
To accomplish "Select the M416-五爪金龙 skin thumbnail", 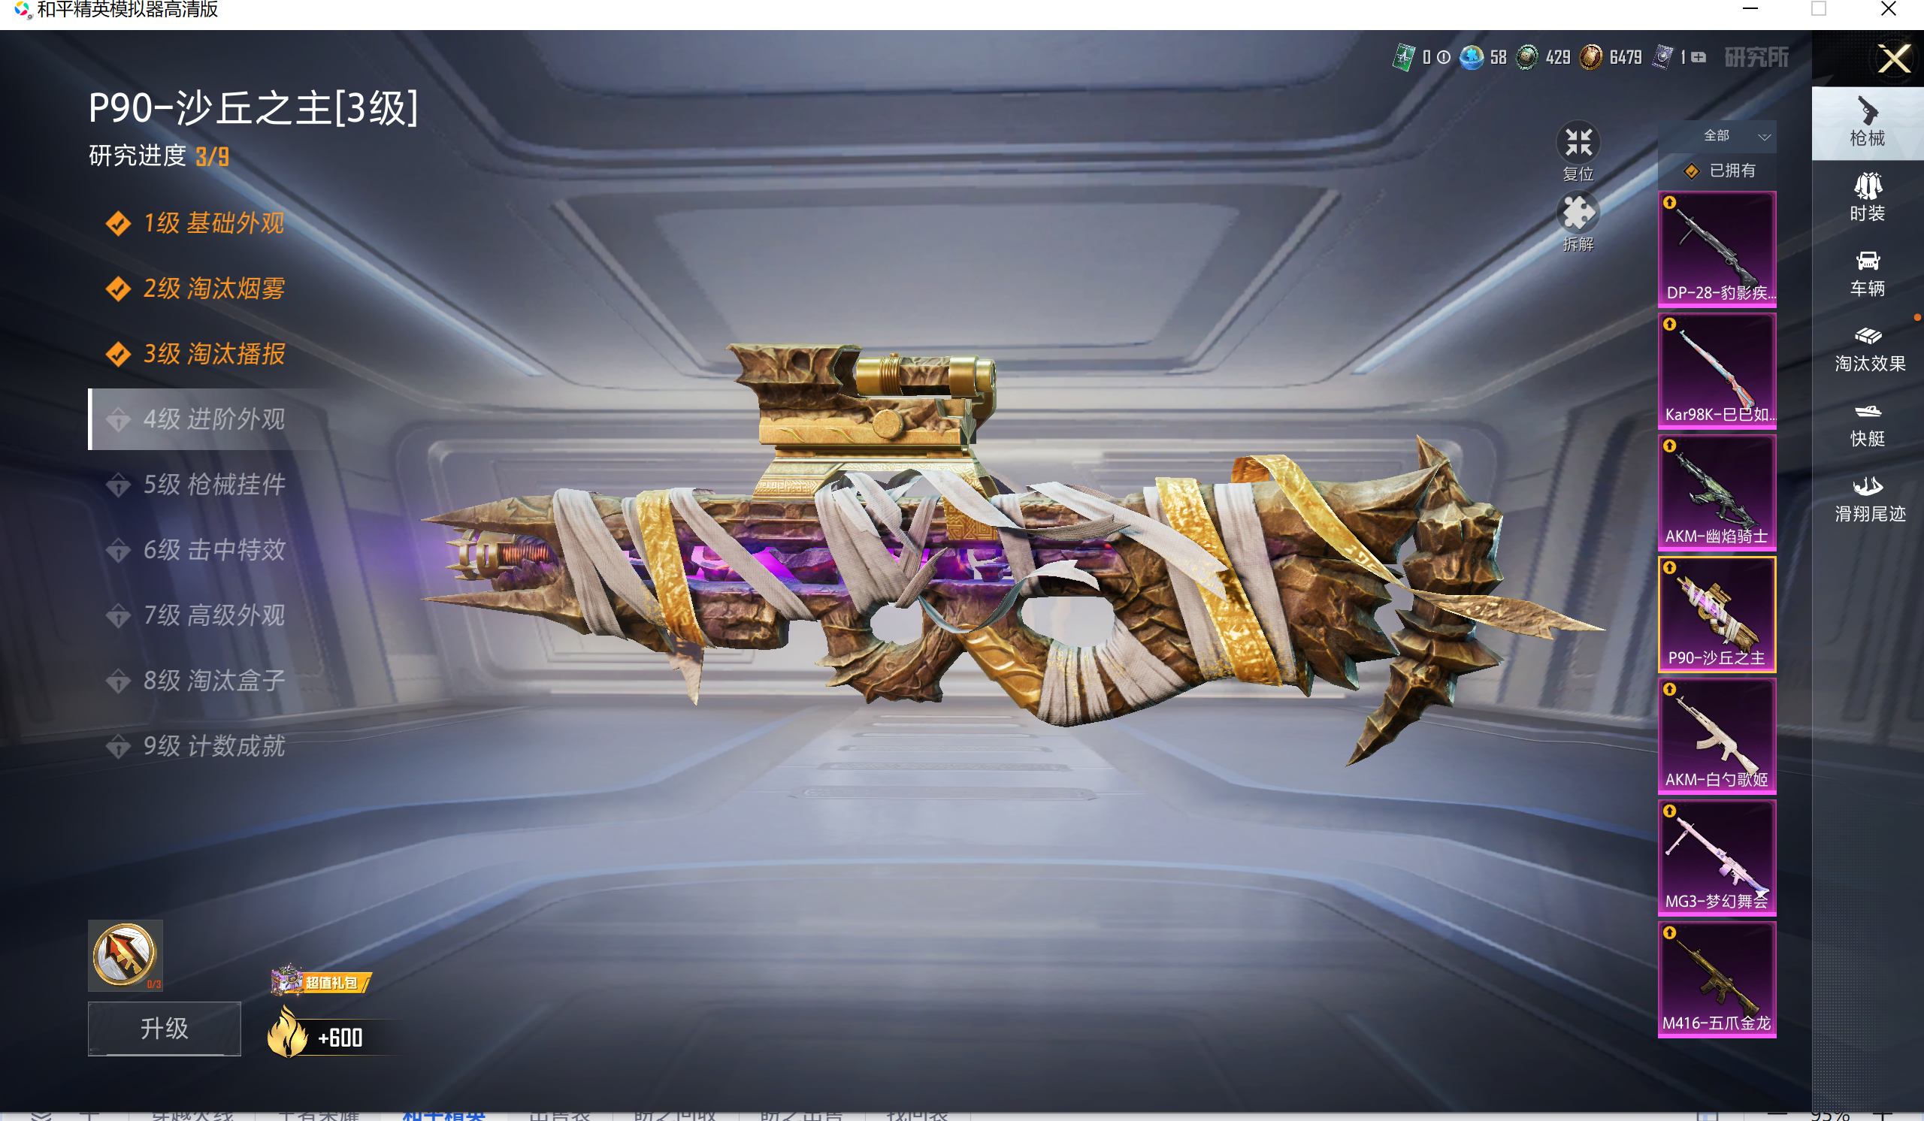I will click(x=1717, y=979).
